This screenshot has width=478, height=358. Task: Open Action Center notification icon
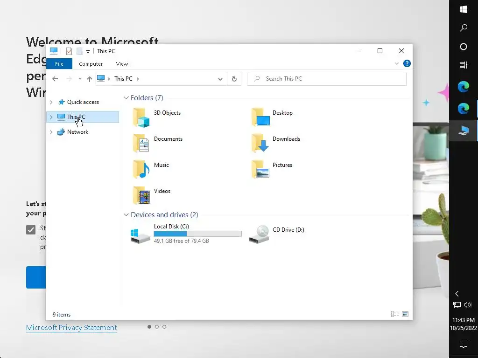(x=464, y=344)
